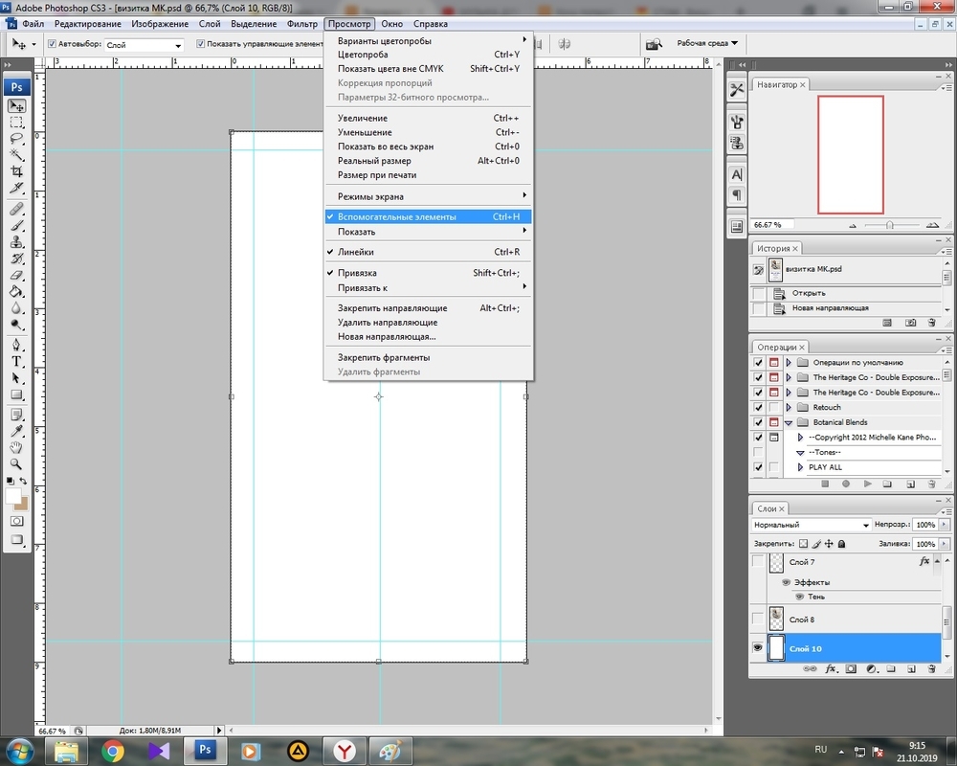Open the Нормальный blend mode dropdown
The image size is (957, 766).
pyautogui.click(x=812, y=525)
